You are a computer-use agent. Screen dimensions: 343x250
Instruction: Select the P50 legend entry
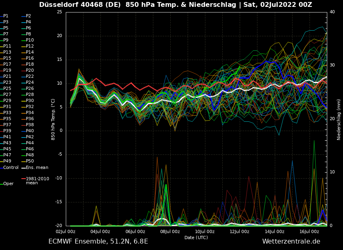pyautogui.click(x=30, y=161)
